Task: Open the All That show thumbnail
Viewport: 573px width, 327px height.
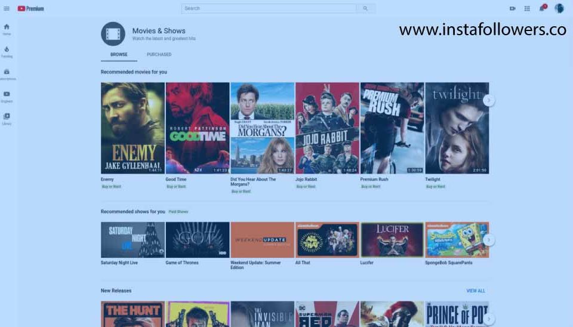Action: tap(327, 240)
